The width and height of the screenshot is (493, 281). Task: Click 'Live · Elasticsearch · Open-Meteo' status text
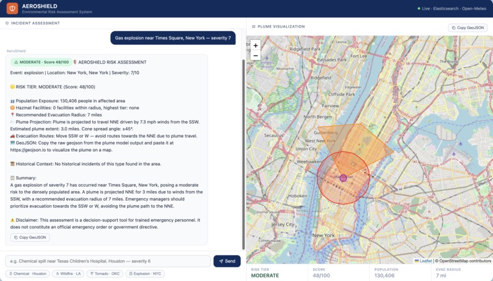click(454, 9)
